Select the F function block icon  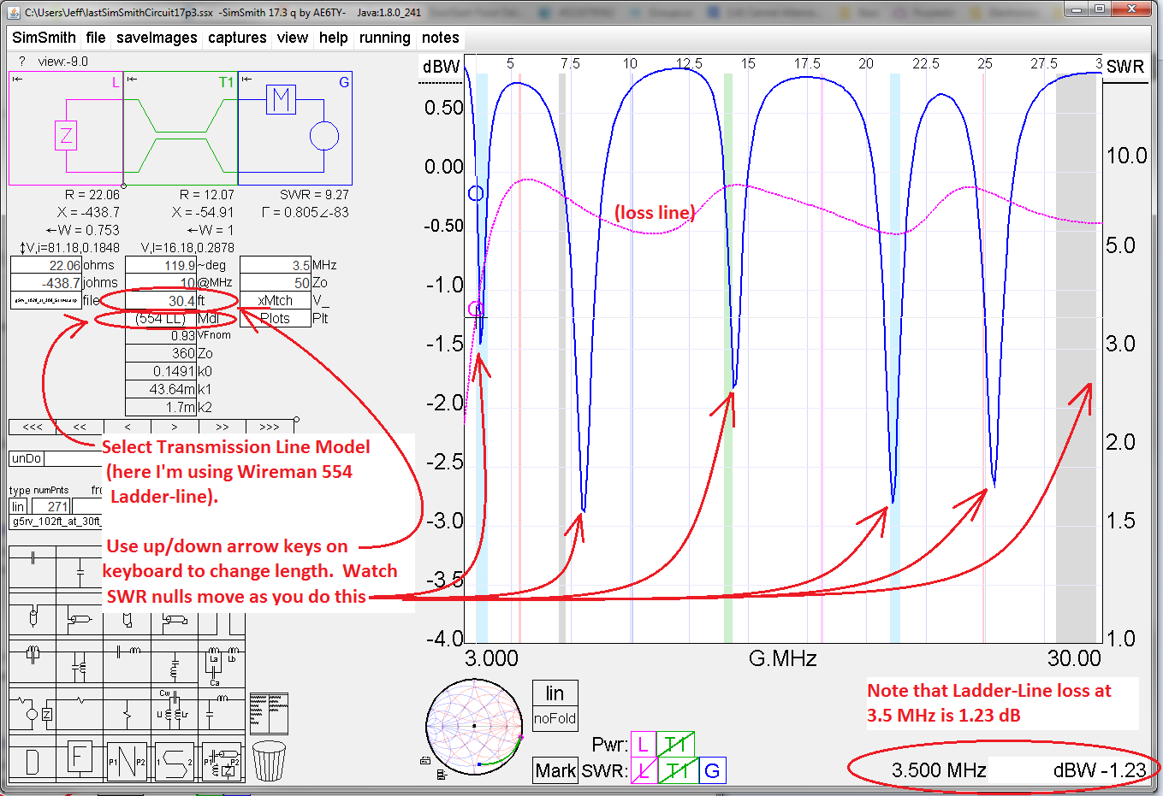80,758
